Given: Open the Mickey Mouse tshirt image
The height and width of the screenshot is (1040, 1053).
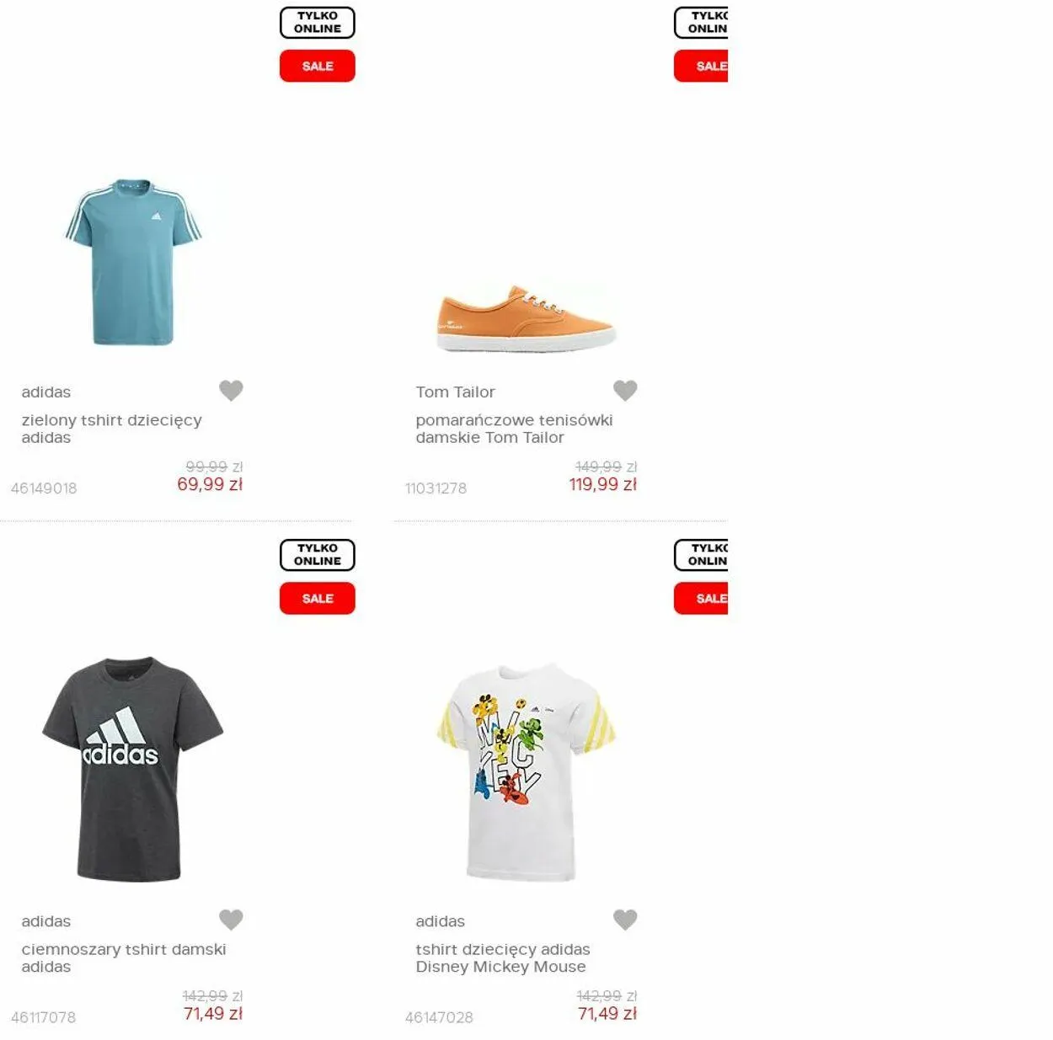Looking at the screenshot, I should [x=526, y=772].
